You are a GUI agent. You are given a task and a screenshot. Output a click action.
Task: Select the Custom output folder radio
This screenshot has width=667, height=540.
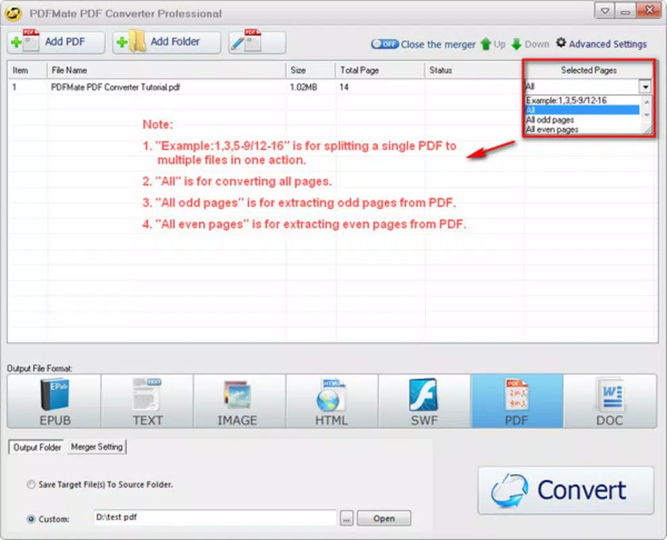pyautogui.click(x=31, y=519)
